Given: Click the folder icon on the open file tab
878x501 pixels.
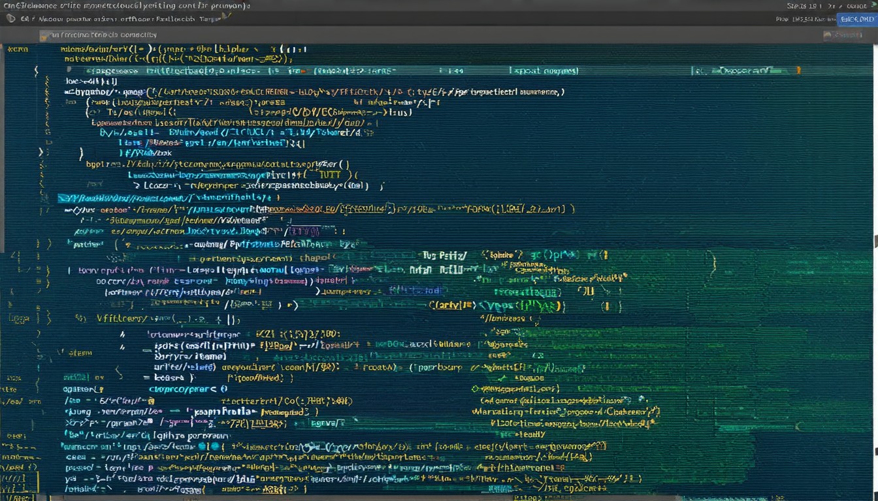Looking at the screenshot, I should 44,35.
